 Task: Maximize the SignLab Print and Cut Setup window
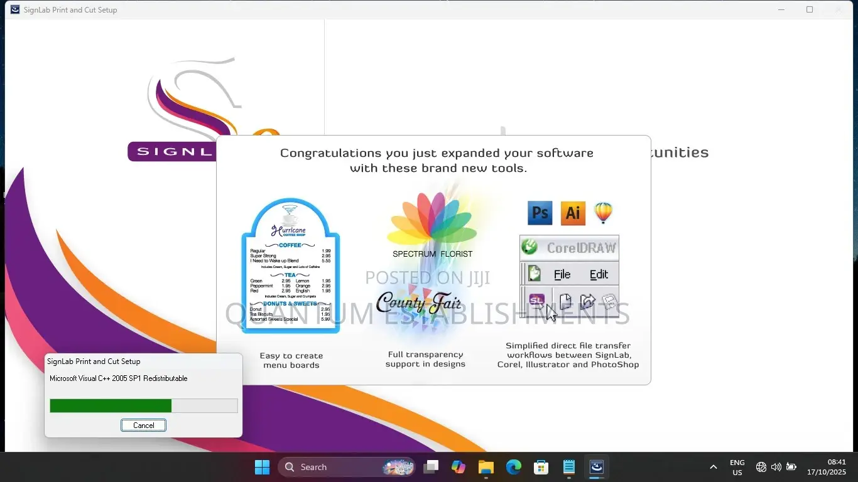pos(810,9)
